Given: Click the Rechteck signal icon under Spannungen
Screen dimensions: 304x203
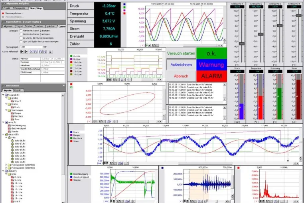Looking at the screenshot, I should [12, 116].
